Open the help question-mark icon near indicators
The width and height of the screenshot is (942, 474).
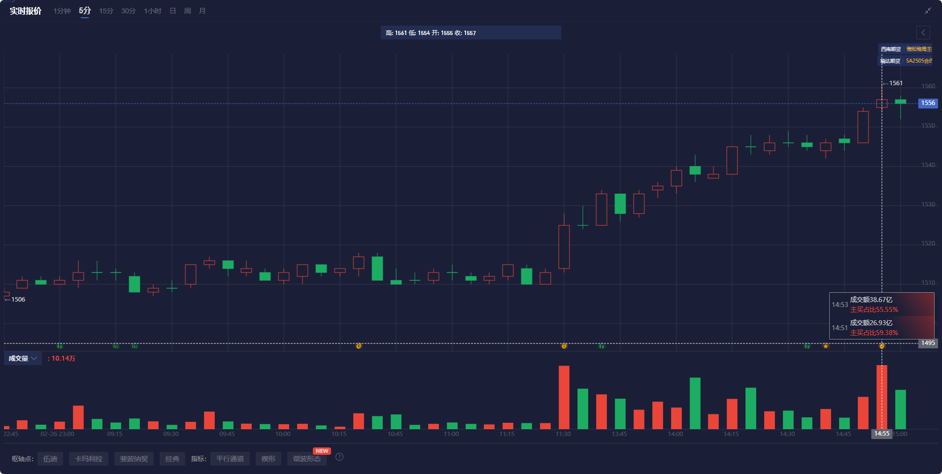coord(339,457)
